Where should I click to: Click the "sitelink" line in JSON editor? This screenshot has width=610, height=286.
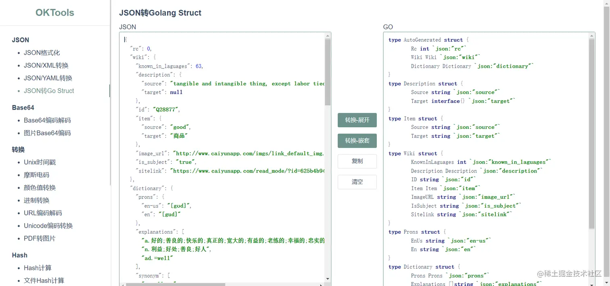(x=230, y=171)
